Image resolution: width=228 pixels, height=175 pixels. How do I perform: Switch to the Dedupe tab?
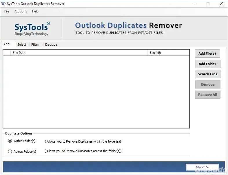[51, 45]
